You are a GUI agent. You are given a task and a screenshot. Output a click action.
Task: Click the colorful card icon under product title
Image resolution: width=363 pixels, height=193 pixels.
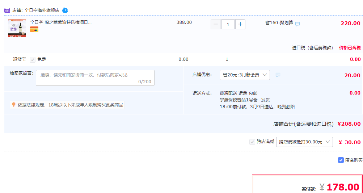[x=34, y=29]
